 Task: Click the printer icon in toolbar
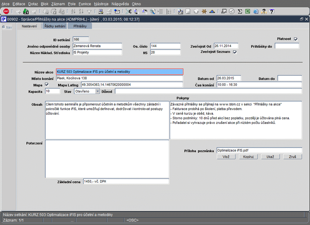click(101, 12)
